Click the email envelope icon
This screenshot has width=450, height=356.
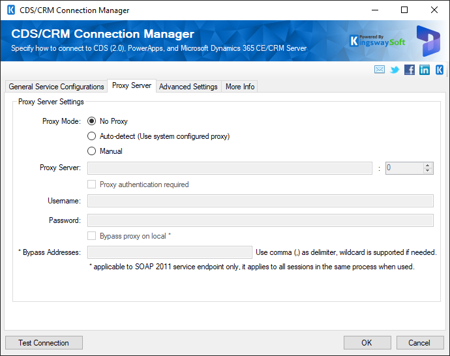pos(380,69)
